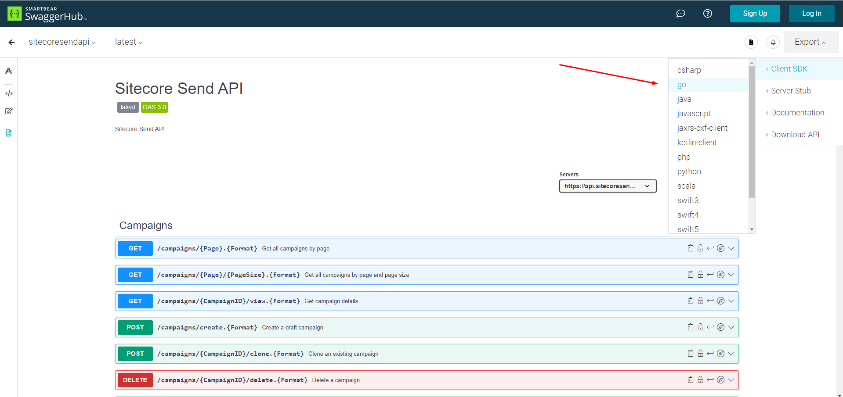Click DELETE /campaigns/{CampaignID}/delete method button
Viewport: 843px width, 397px height.
click(x=135, y=380)
